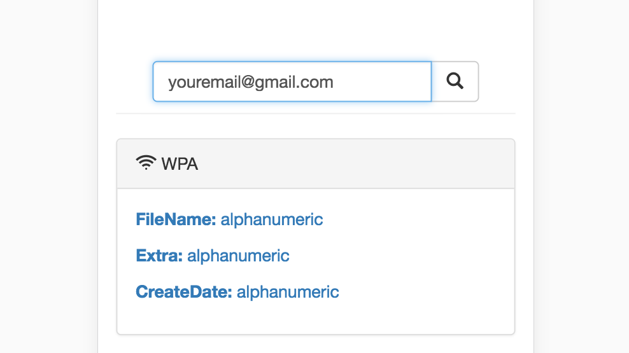This screenshot has width=629, height=353.
Task: Select the WPA panel title text
Action: point(180,164)
